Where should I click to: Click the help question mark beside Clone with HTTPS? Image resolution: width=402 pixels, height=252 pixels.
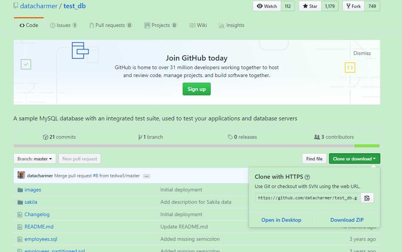pyautogui.click(x=307, y=177)
